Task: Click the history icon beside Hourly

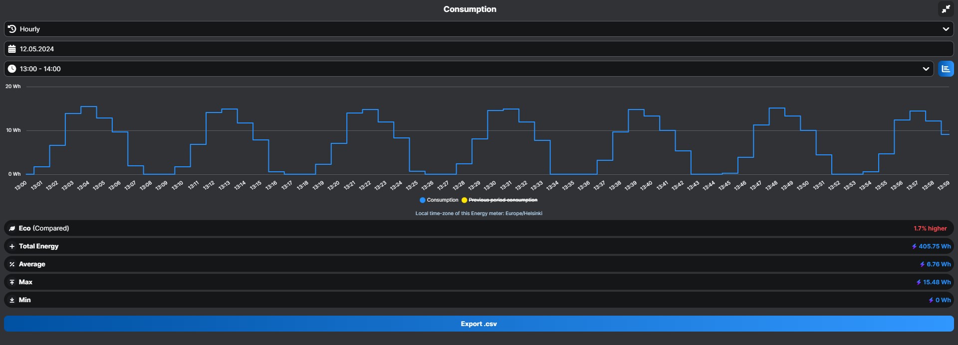Action: click(x=12, y=29)
